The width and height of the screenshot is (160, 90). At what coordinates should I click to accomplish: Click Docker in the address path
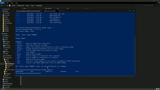[27, 5]
